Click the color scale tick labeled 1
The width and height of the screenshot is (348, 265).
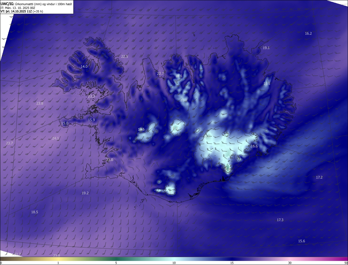[58, 263]
